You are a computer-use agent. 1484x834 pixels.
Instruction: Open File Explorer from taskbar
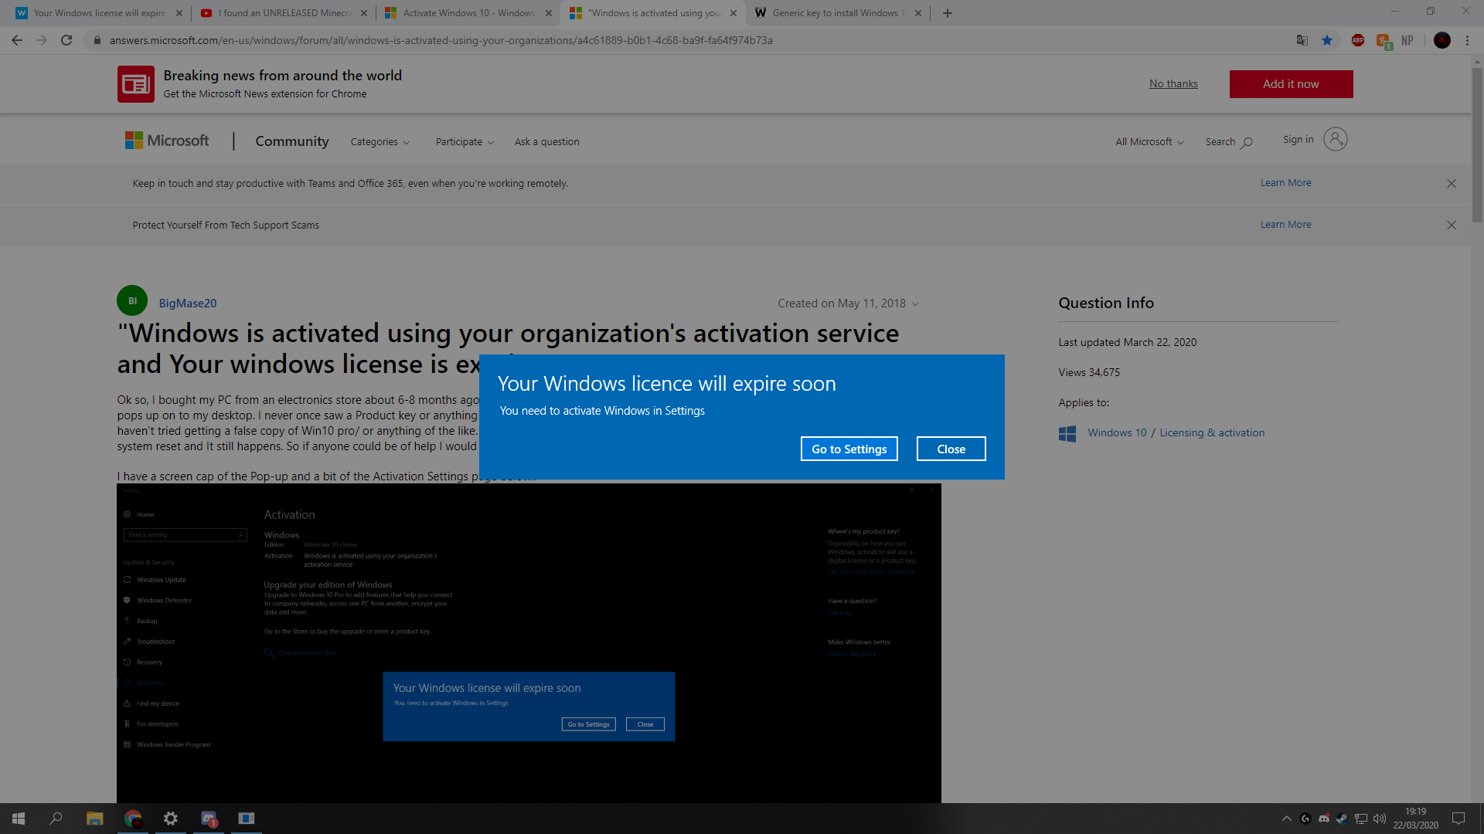[94, 819]
